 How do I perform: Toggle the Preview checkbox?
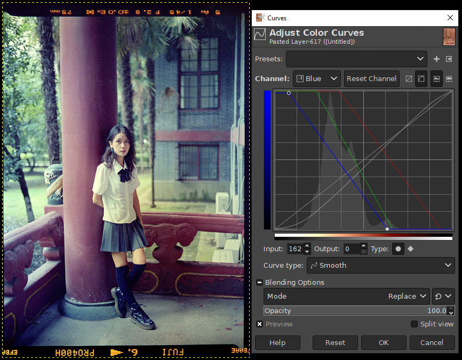(260, 324)
